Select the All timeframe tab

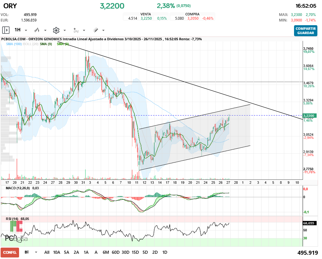point(47,252)
